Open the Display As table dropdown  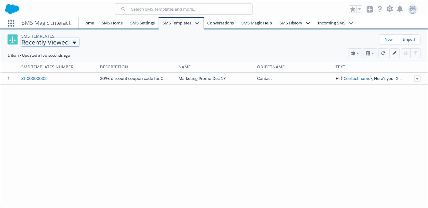(x=370, y=53)
